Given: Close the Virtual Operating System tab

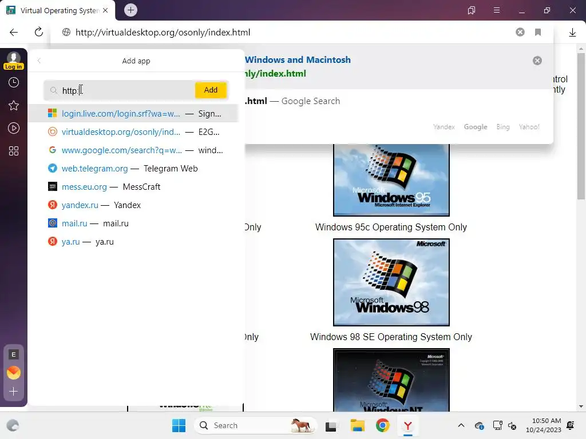Looking at the screenshot, I should 105,10.
